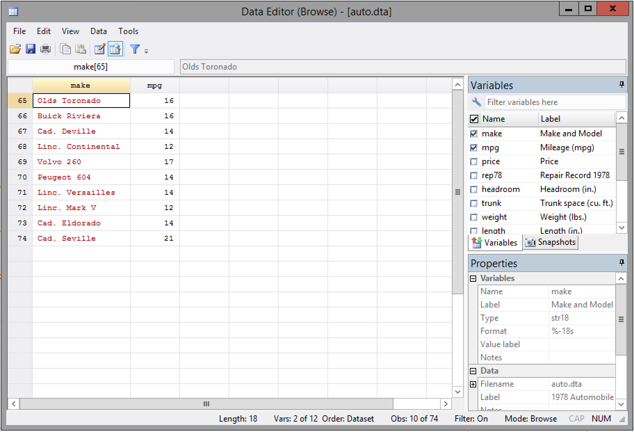The width and height of the screenshot is (634, 432).
Task: Click the Save disk icon
Action: 31,49
